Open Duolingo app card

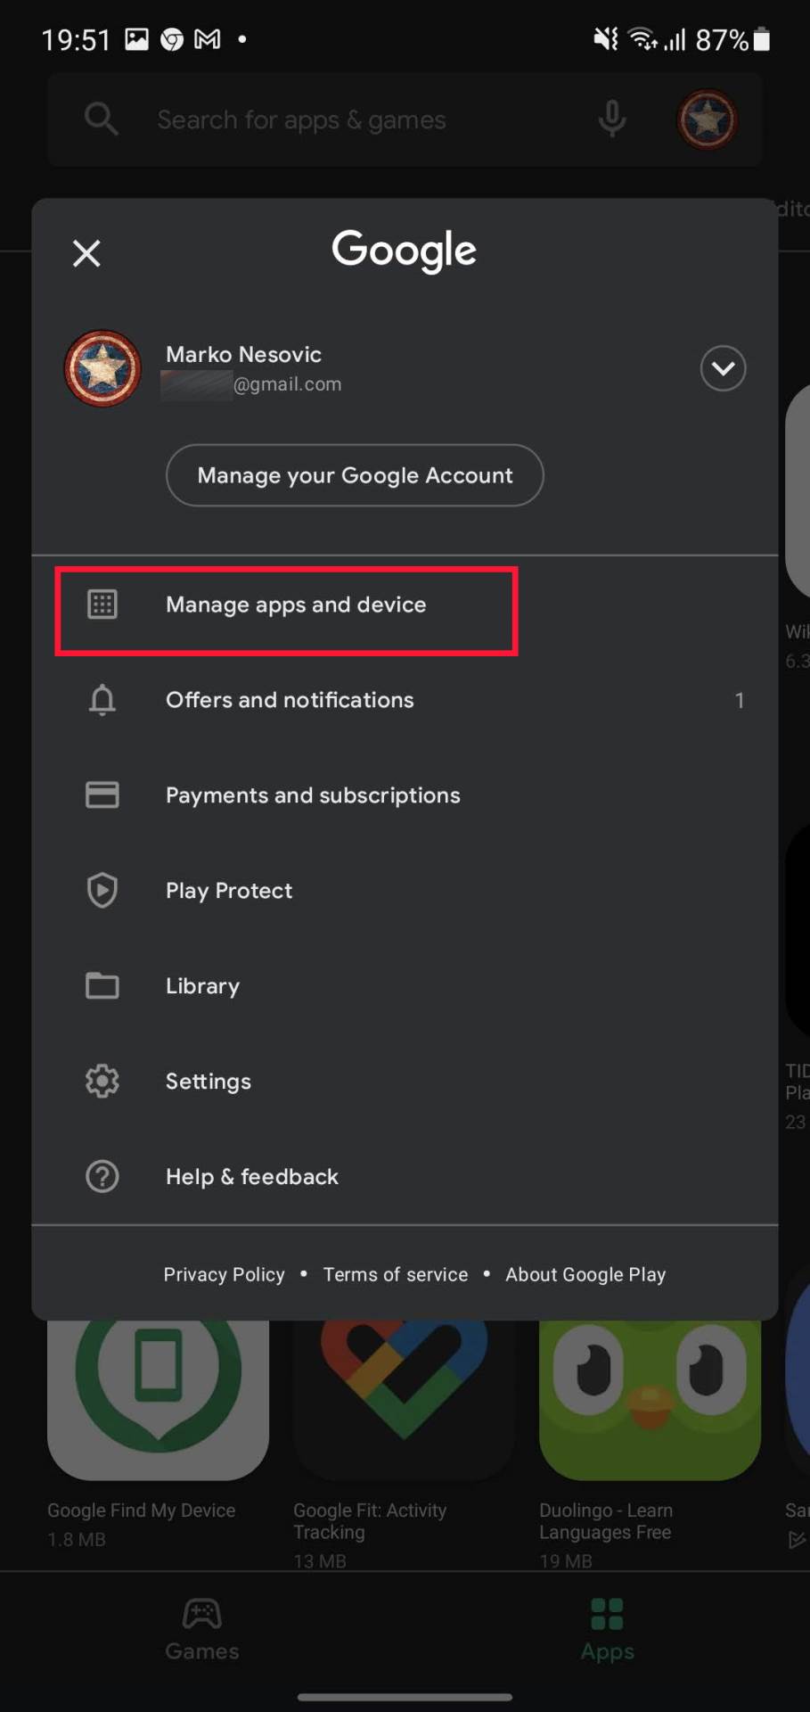650,1444
